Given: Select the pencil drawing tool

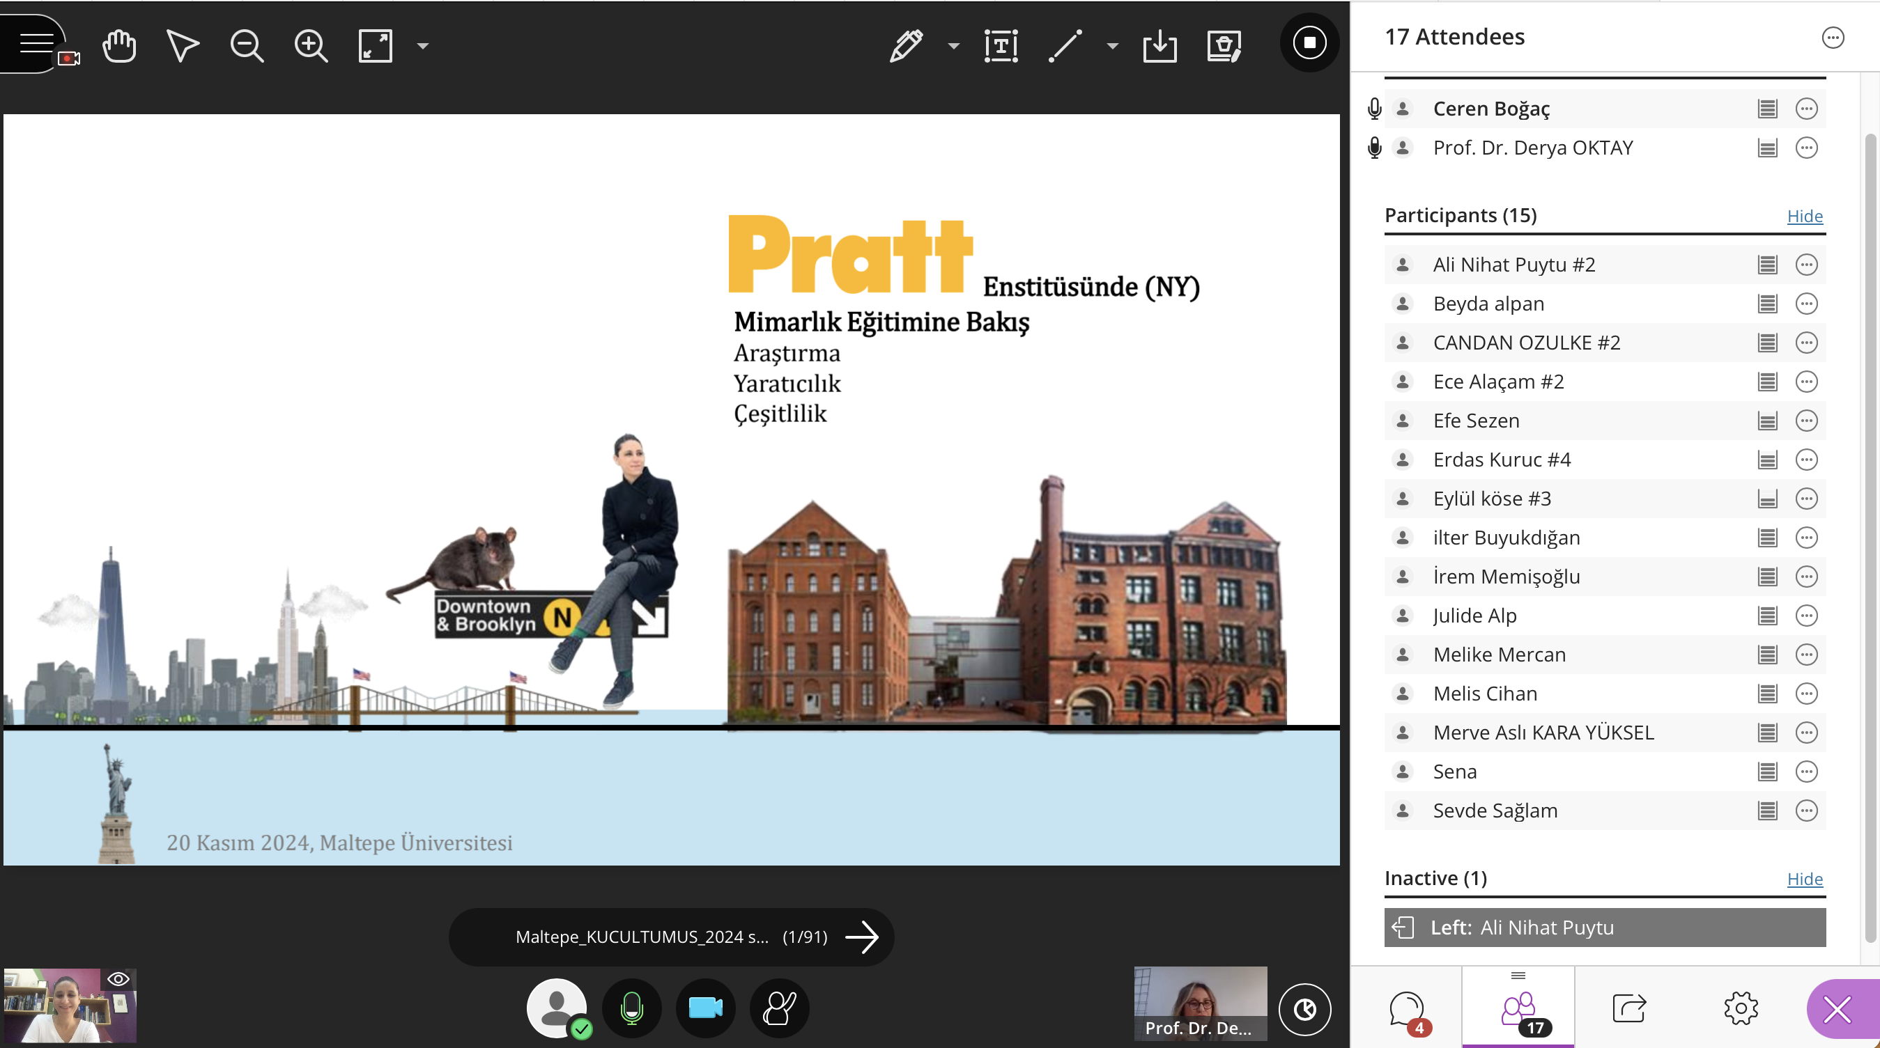Looking at the screenshot, I should point(906,46).
